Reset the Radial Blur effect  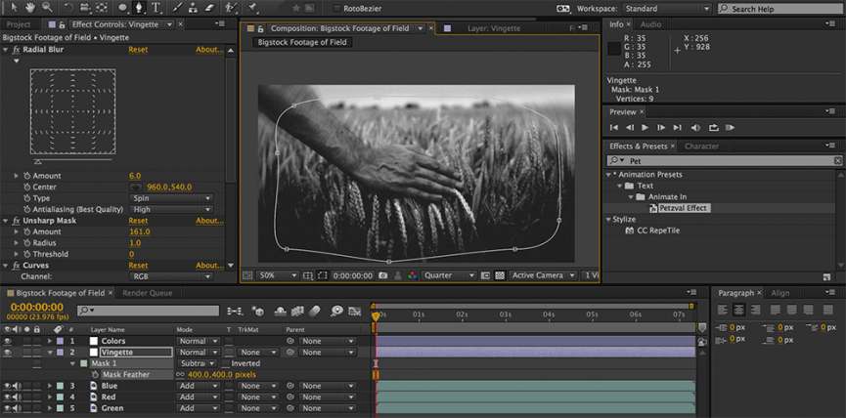138,50
